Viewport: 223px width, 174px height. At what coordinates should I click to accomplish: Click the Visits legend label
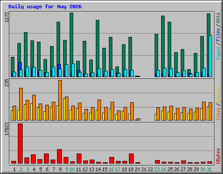pyautogui.click(x=218, y=95)
